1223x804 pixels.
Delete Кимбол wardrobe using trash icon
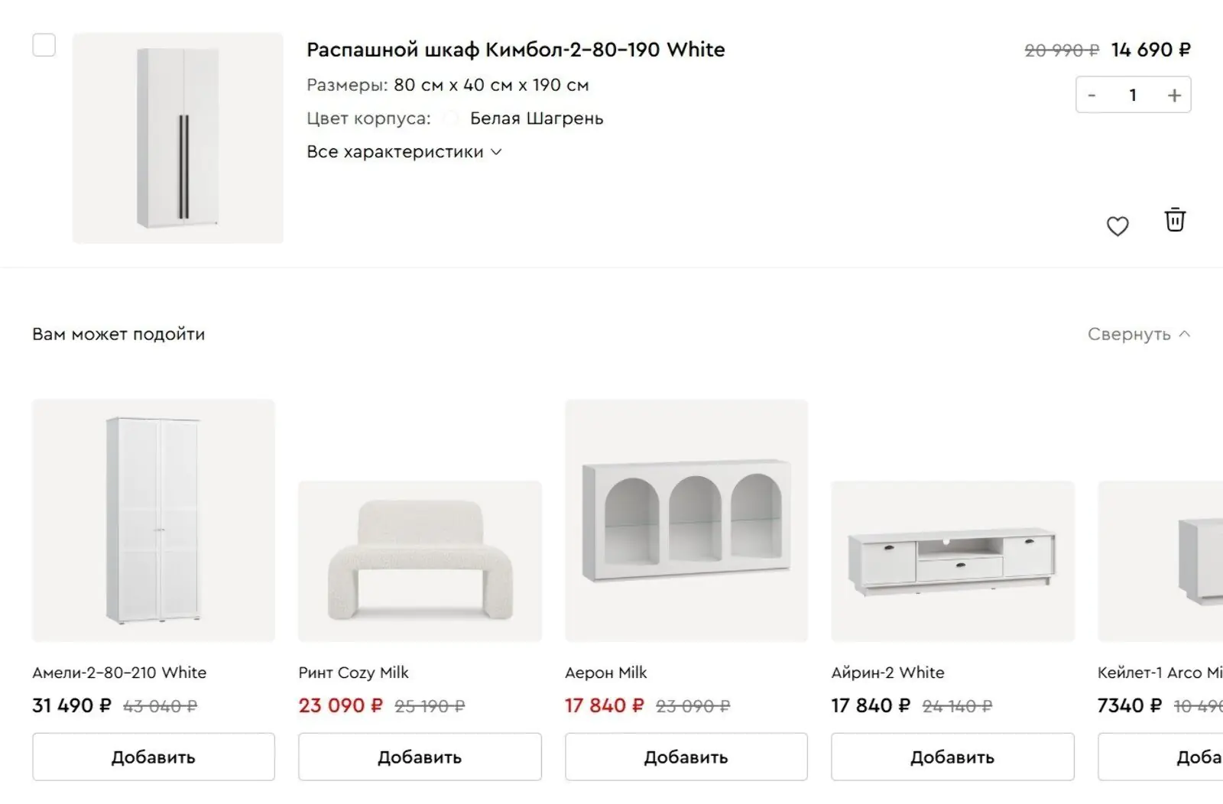pos(1175,220)
